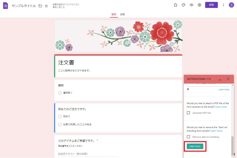Switch to the 回答 tab
The image size is (237, 158).
pos(122,14)
